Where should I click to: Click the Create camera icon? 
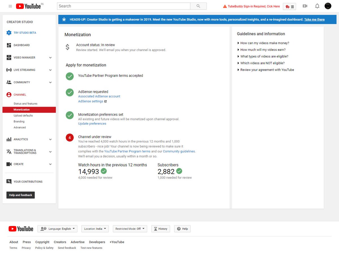coord(9,164)
